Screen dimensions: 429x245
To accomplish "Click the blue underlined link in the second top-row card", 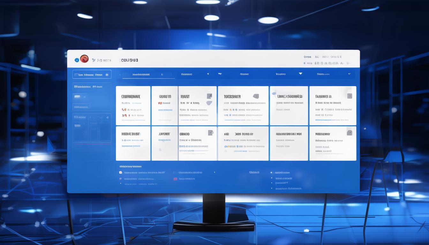I will 165,110.
